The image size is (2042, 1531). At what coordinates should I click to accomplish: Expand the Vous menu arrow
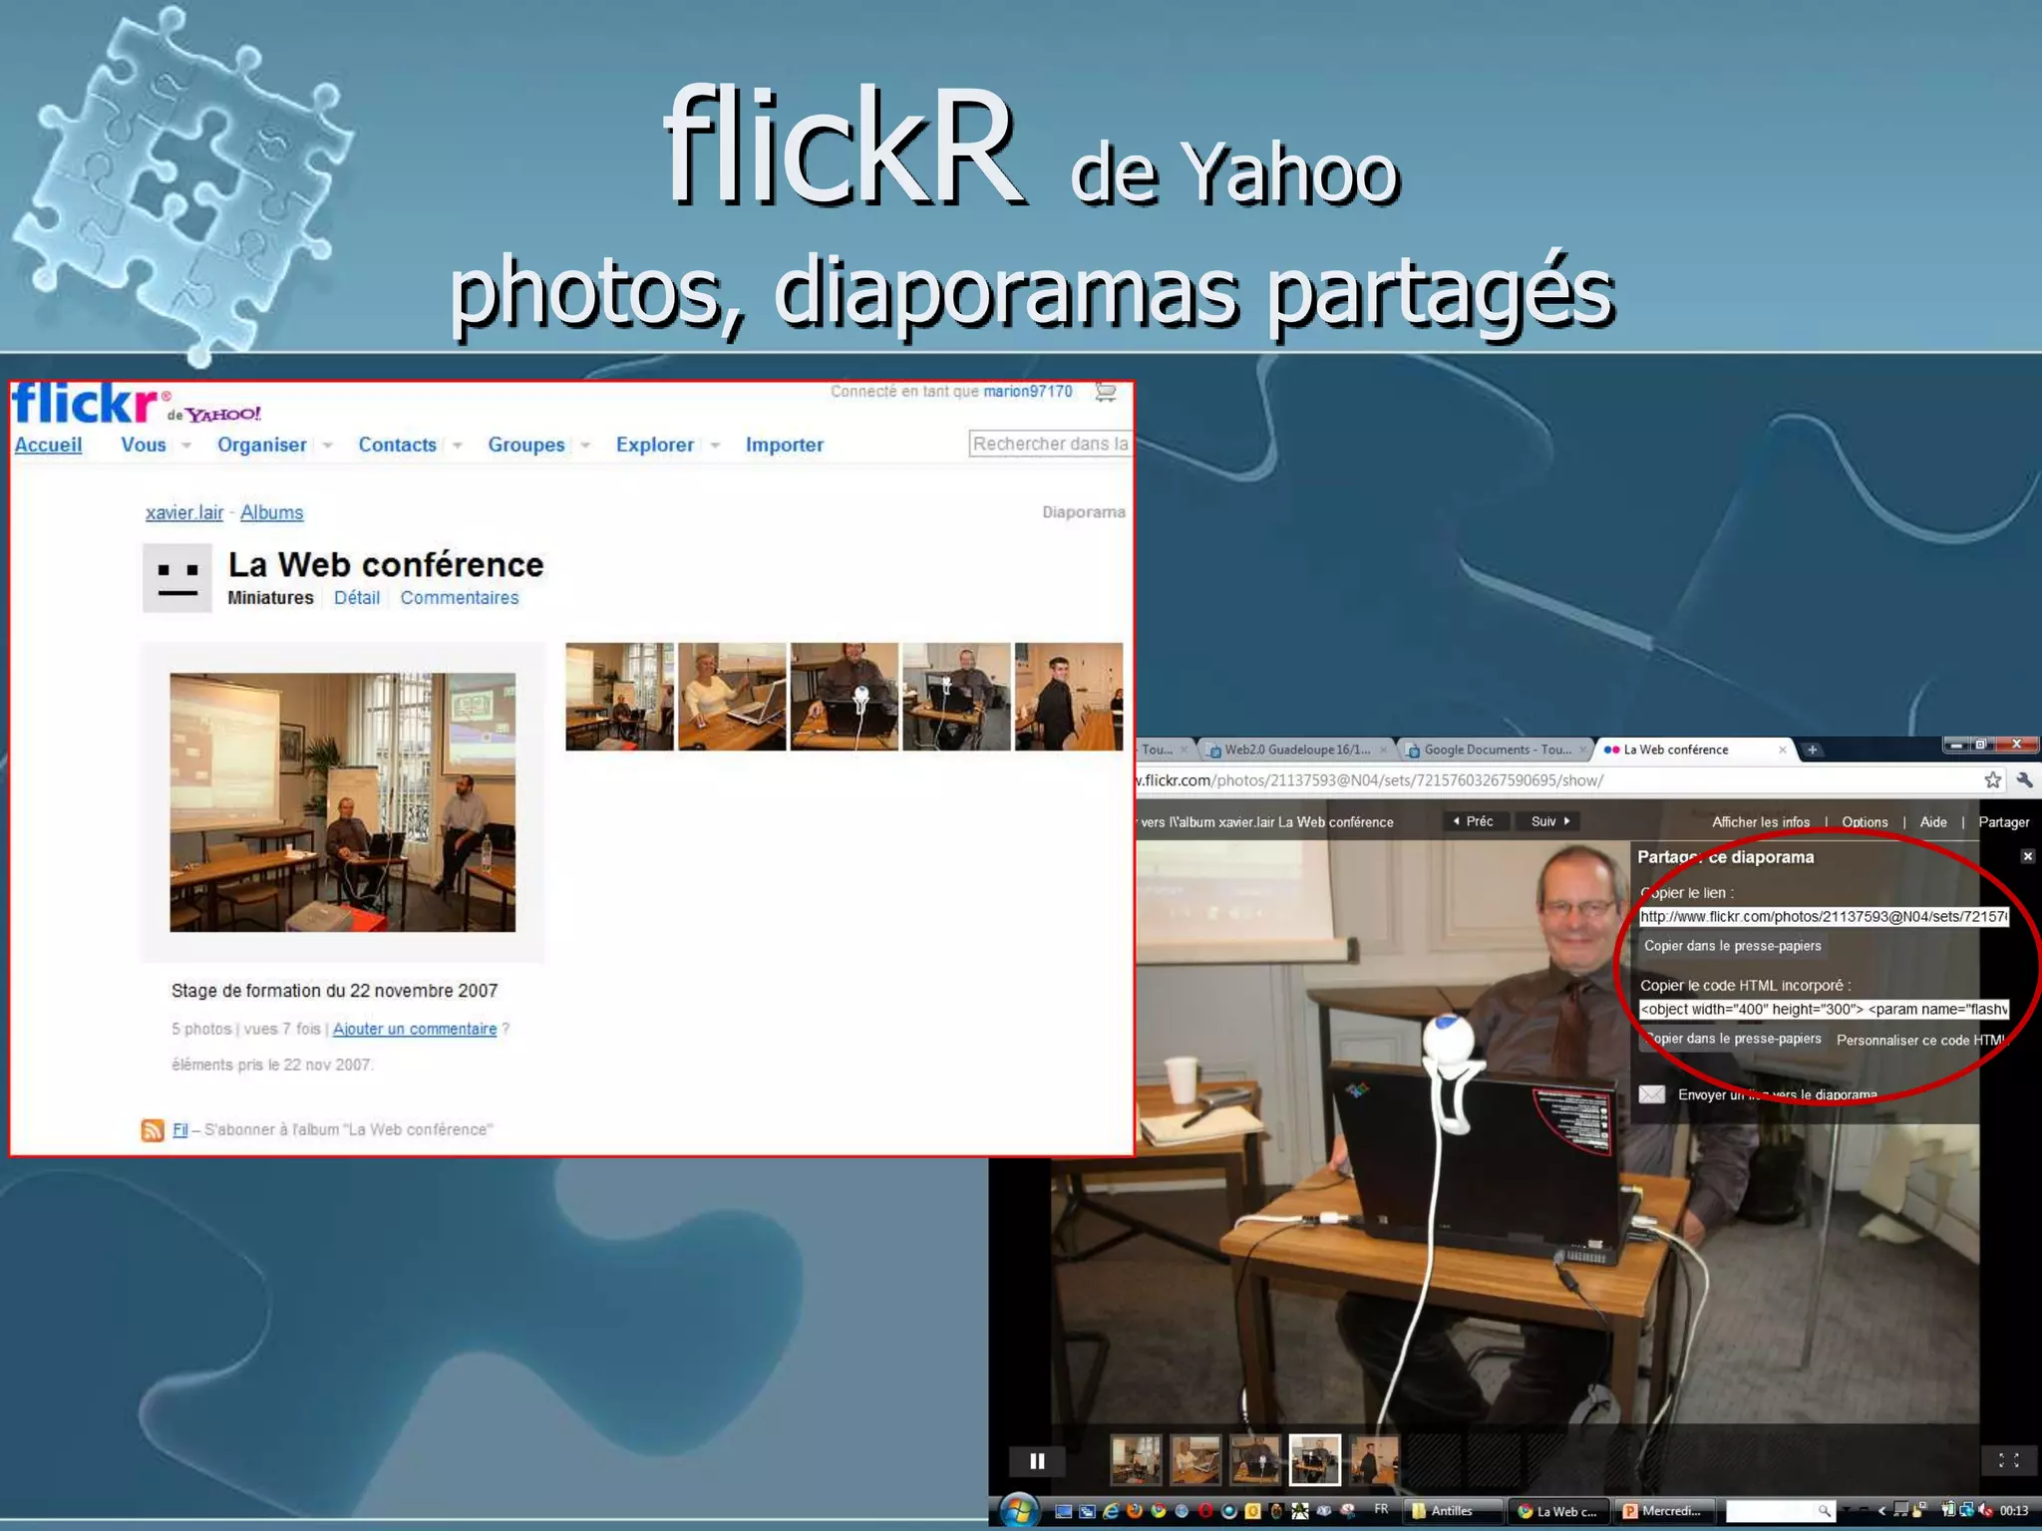click(x=186, y=446)
